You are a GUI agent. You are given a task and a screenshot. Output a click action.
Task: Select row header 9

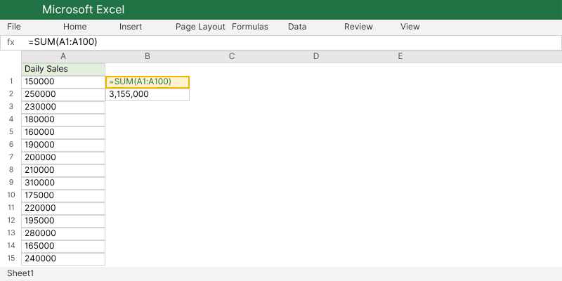[11, 183]
